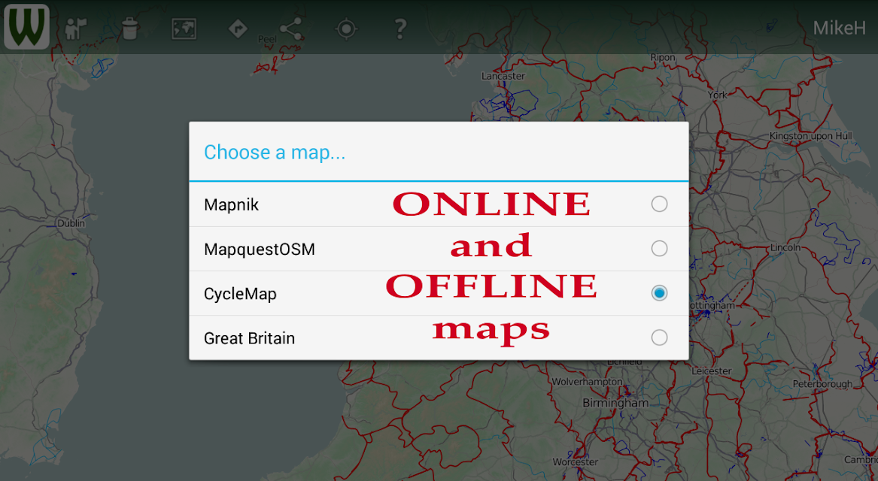
Task: Select the Mapnik radio button
Action: click(659, 204)
